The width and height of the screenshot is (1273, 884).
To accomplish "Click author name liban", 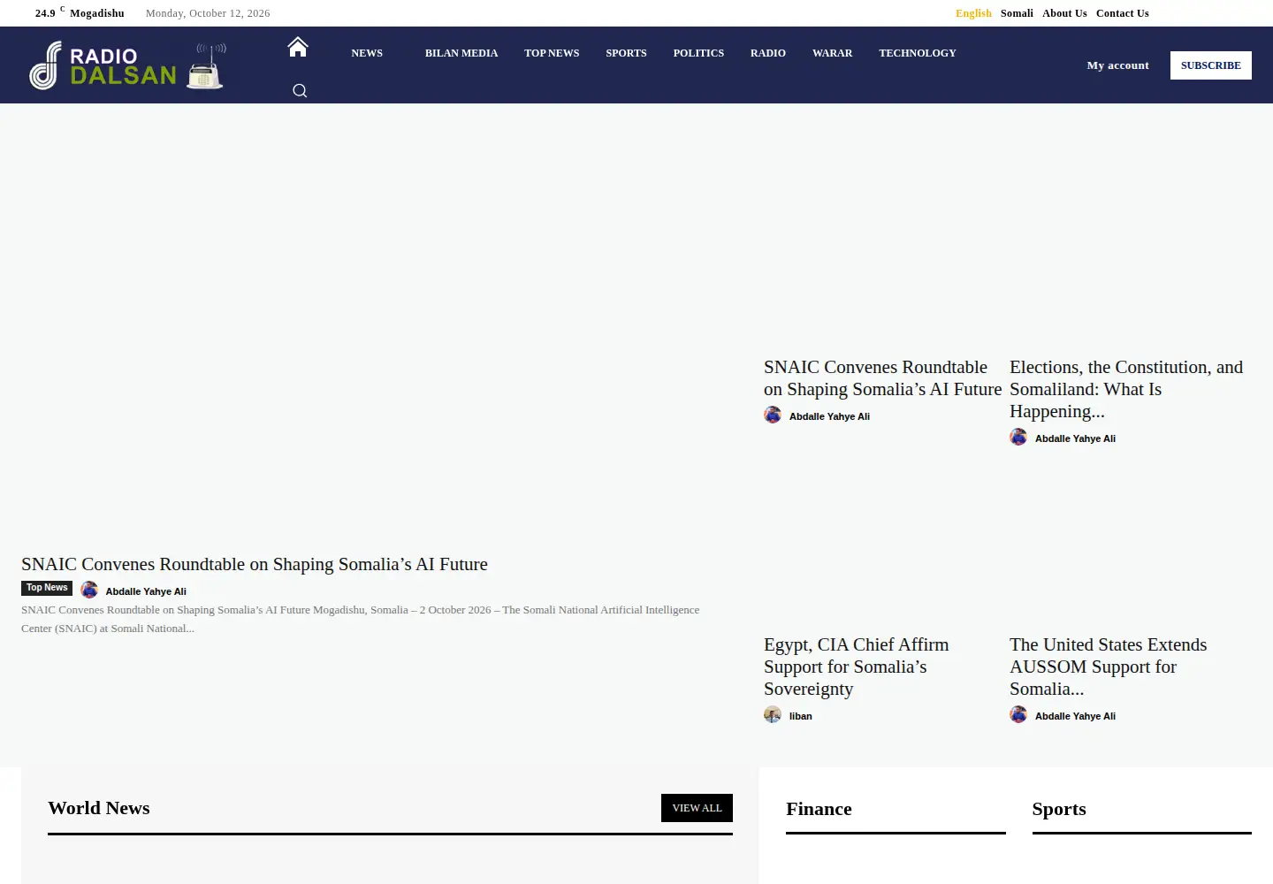I will [801, 716].
